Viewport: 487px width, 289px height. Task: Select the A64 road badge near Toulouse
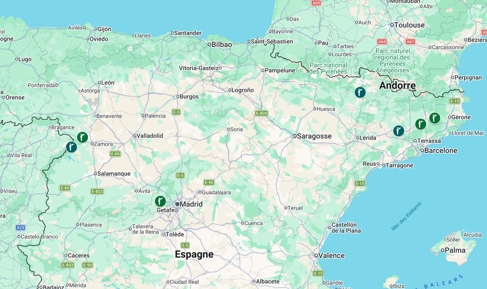(x=382, y=42)
